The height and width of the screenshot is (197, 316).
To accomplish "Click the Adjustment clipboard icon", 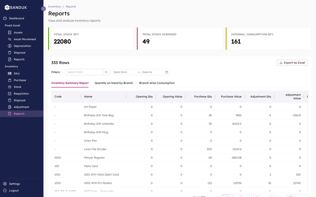I will 10,107.
